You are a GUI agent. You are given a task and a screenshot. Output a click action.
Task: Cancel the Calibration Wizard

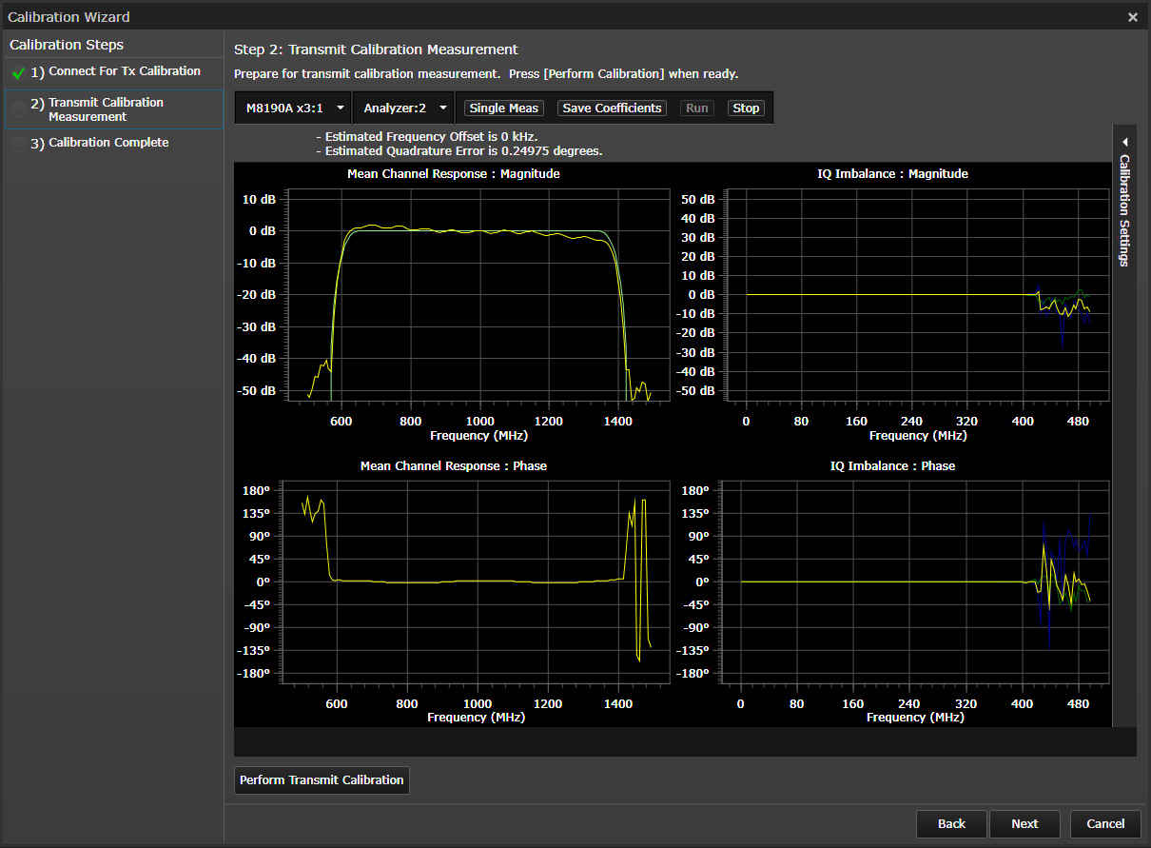pyautogui.click(x=1105, y=824)
